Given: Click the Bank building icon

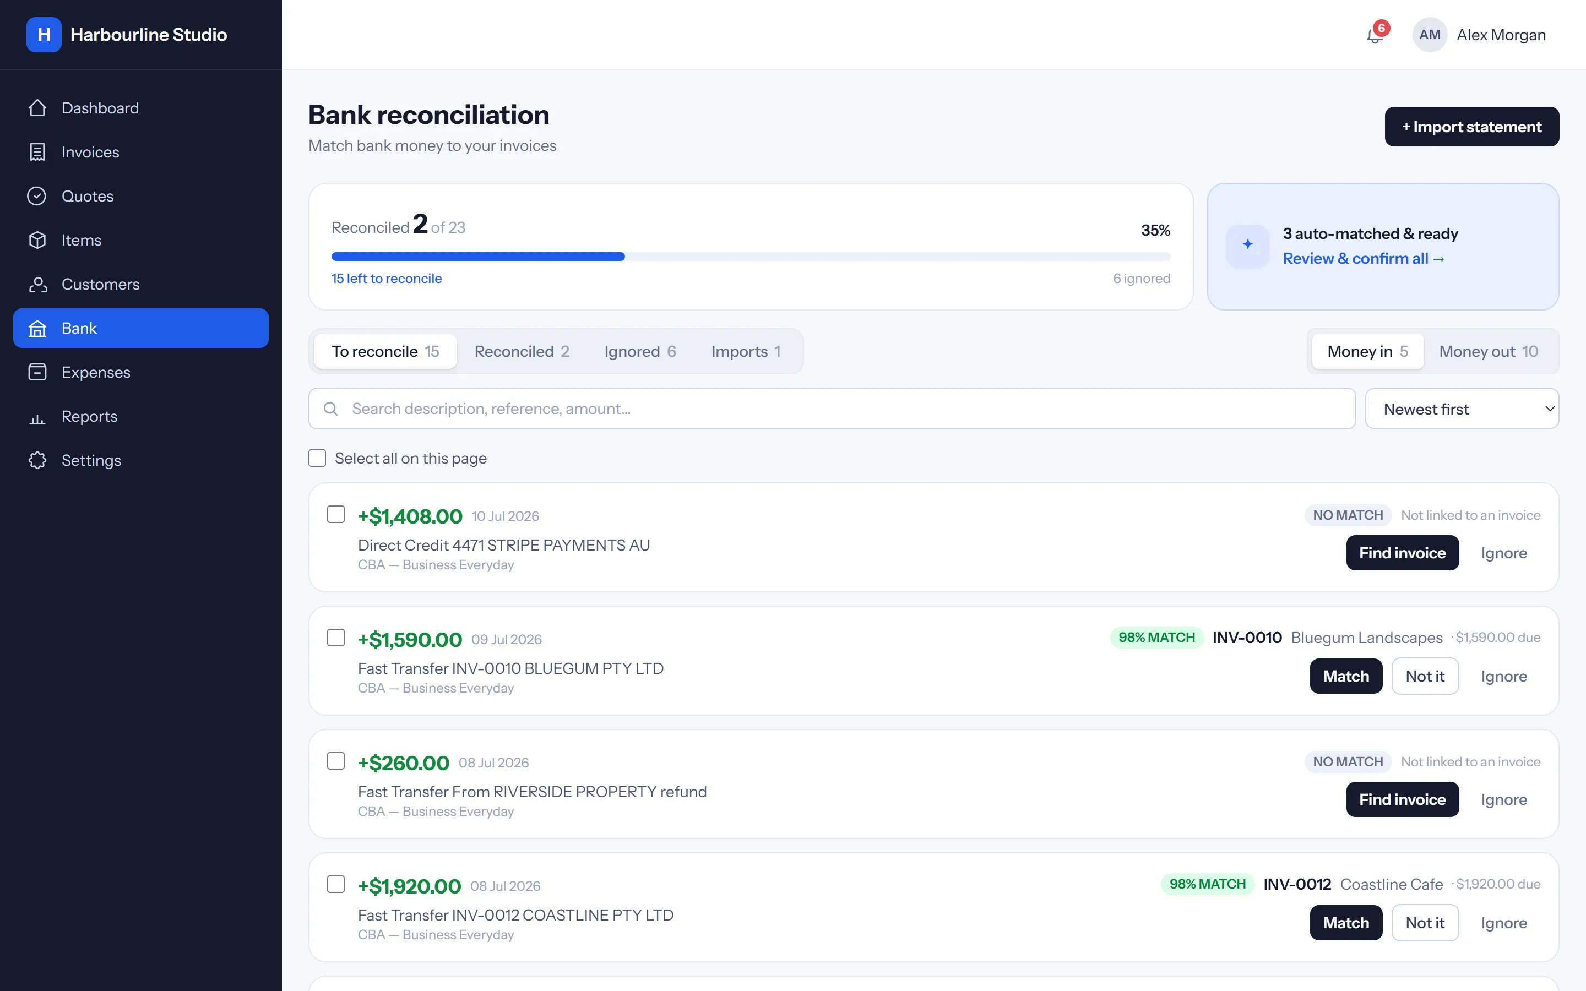Looking at the screenshot, I should 37,328.
